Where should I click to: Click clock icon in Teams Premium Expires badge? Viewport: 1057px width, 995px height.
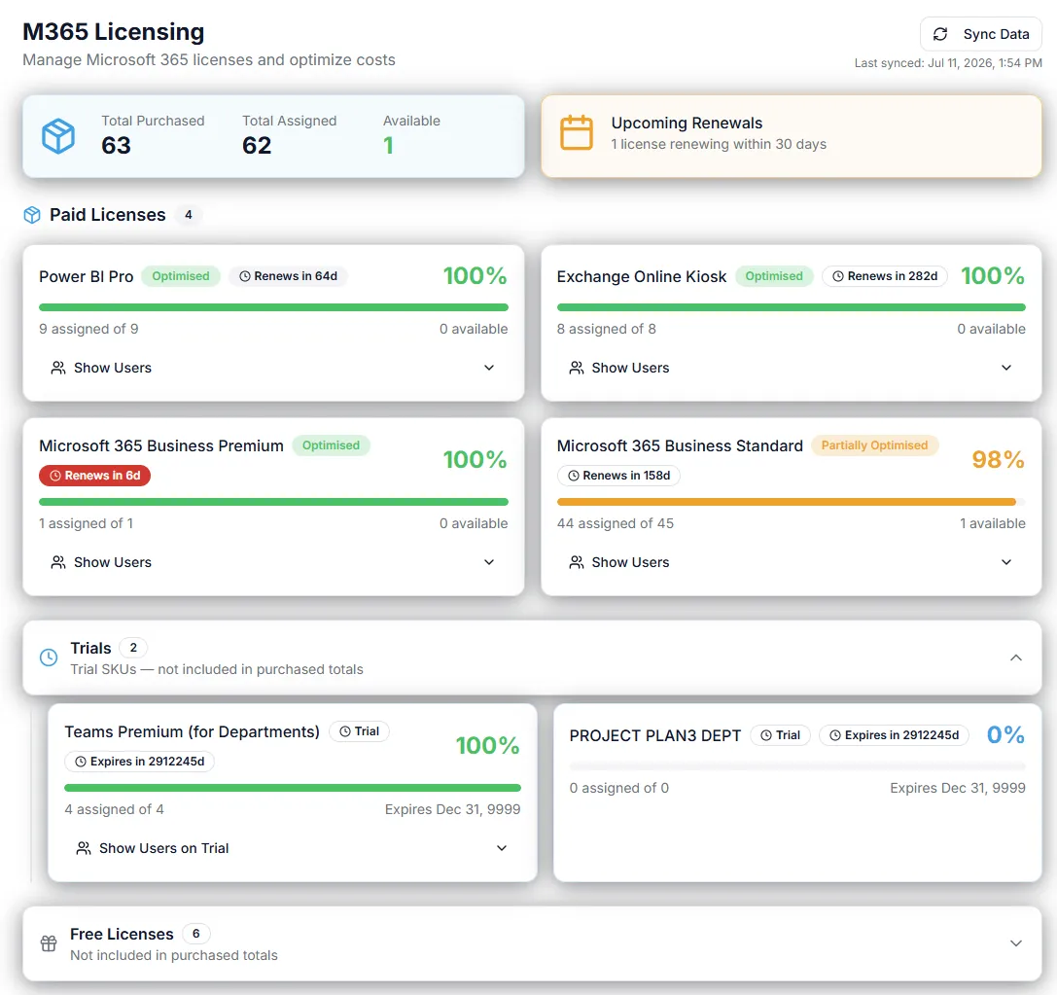click(81, 762)
